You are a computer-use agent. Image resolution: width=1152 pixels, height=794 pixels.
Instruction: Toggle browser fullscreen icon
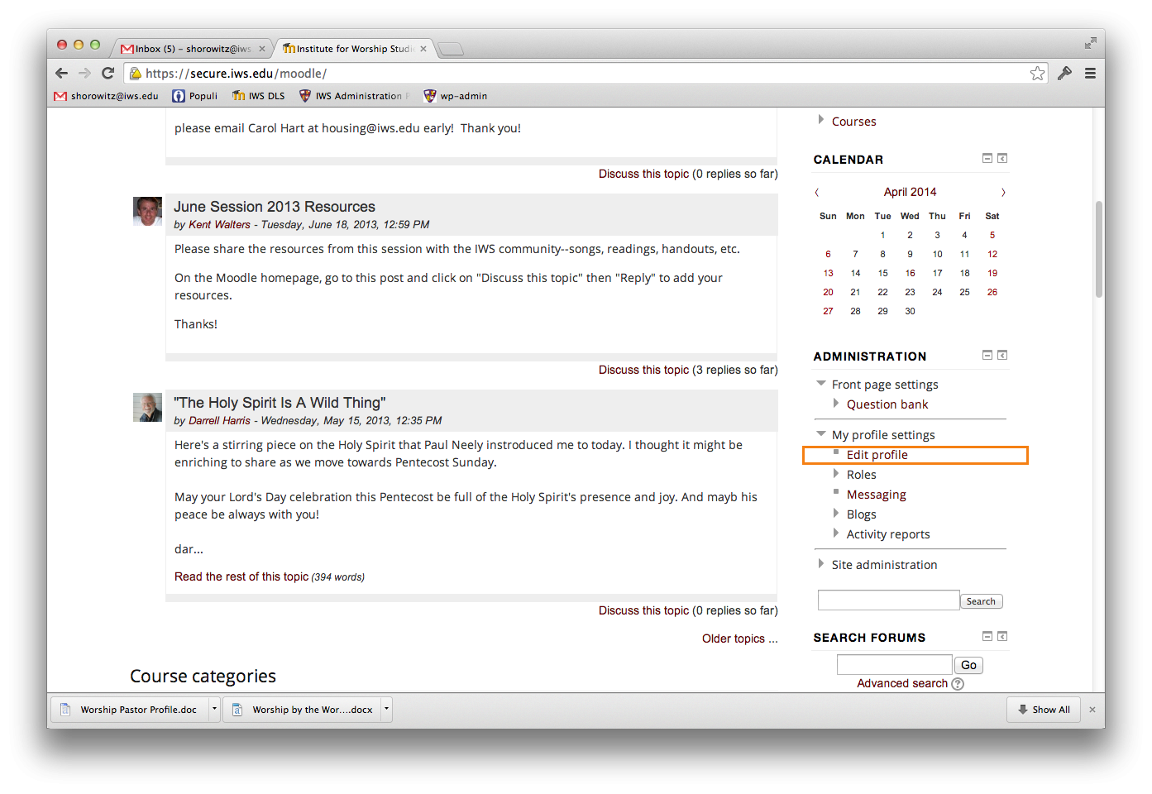coord(1090,43)
